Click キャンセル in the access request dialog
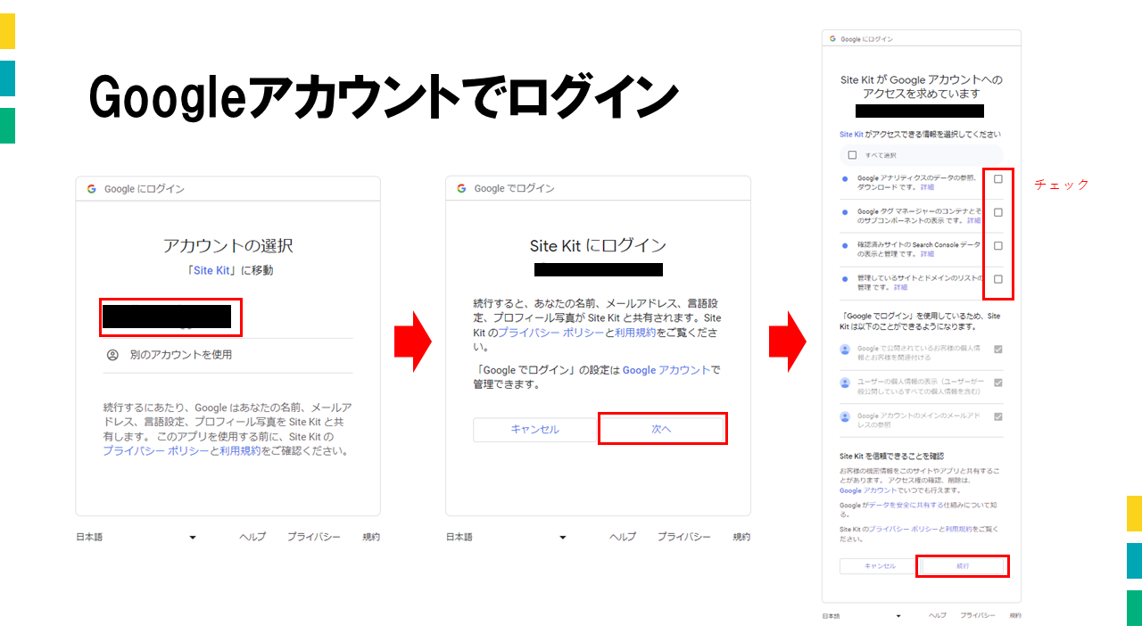Image resolution: width=1142 pixels, height=642 pixels. click(x=880, y=566)
